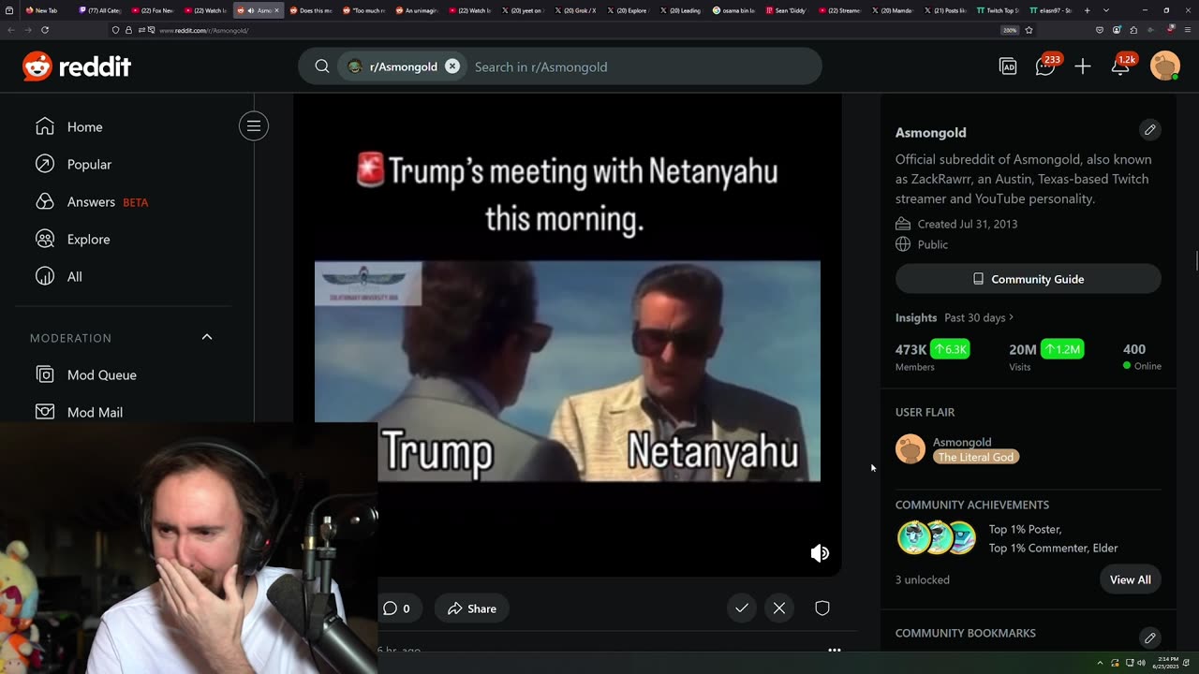Show hidden system tray icons
The height and width of the screenshot is (674, 1199).
pos(1100,663)
